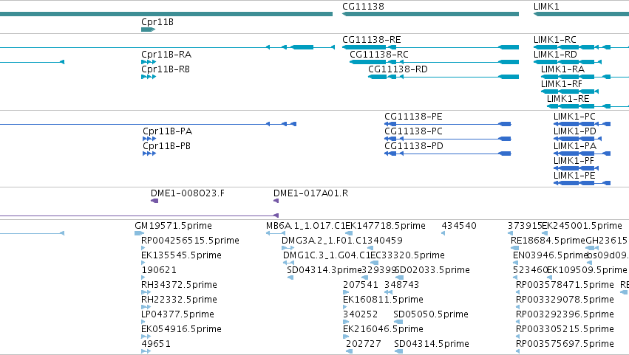Screen dimensions: 629x355
Task: Click the 202727 feature label
Action: pyautogui.click(x=364, y=344)
